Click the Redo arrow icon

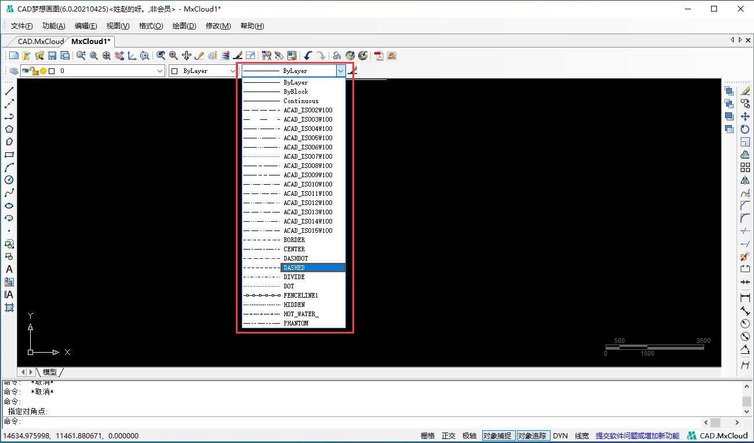[x=321, y=56]
